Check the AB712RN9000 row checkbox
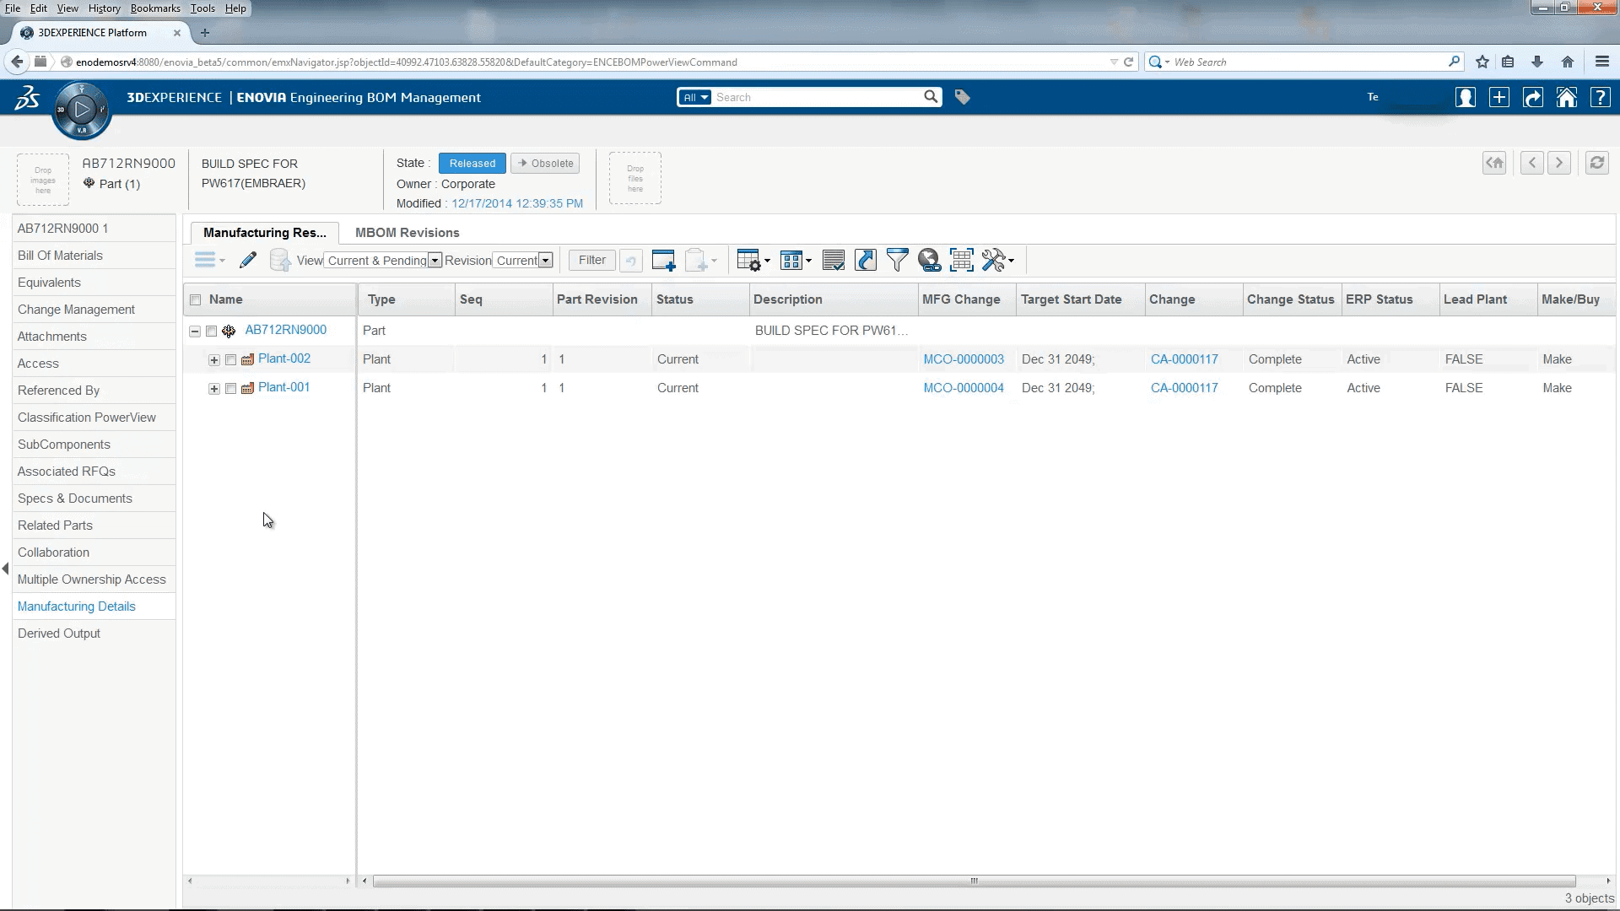 pyautogui.click(x=212, y=332)
